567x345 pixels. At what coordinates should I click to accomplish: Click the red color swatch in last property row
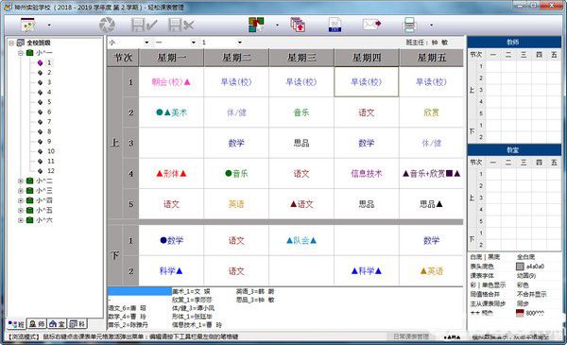[x=520, y=313]
